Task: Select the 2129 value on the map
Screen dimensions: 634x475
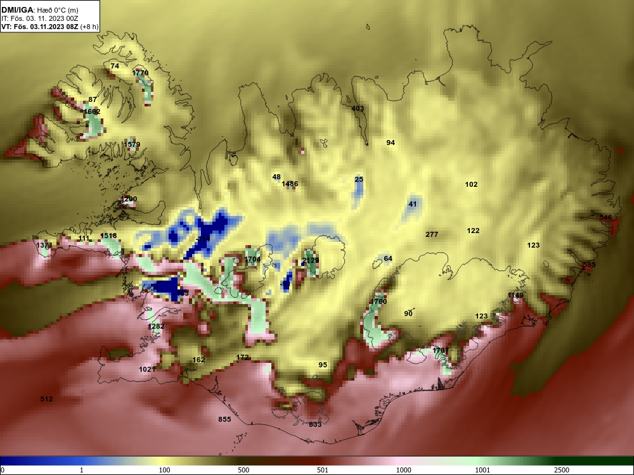Action: click(x=311, y=260)
